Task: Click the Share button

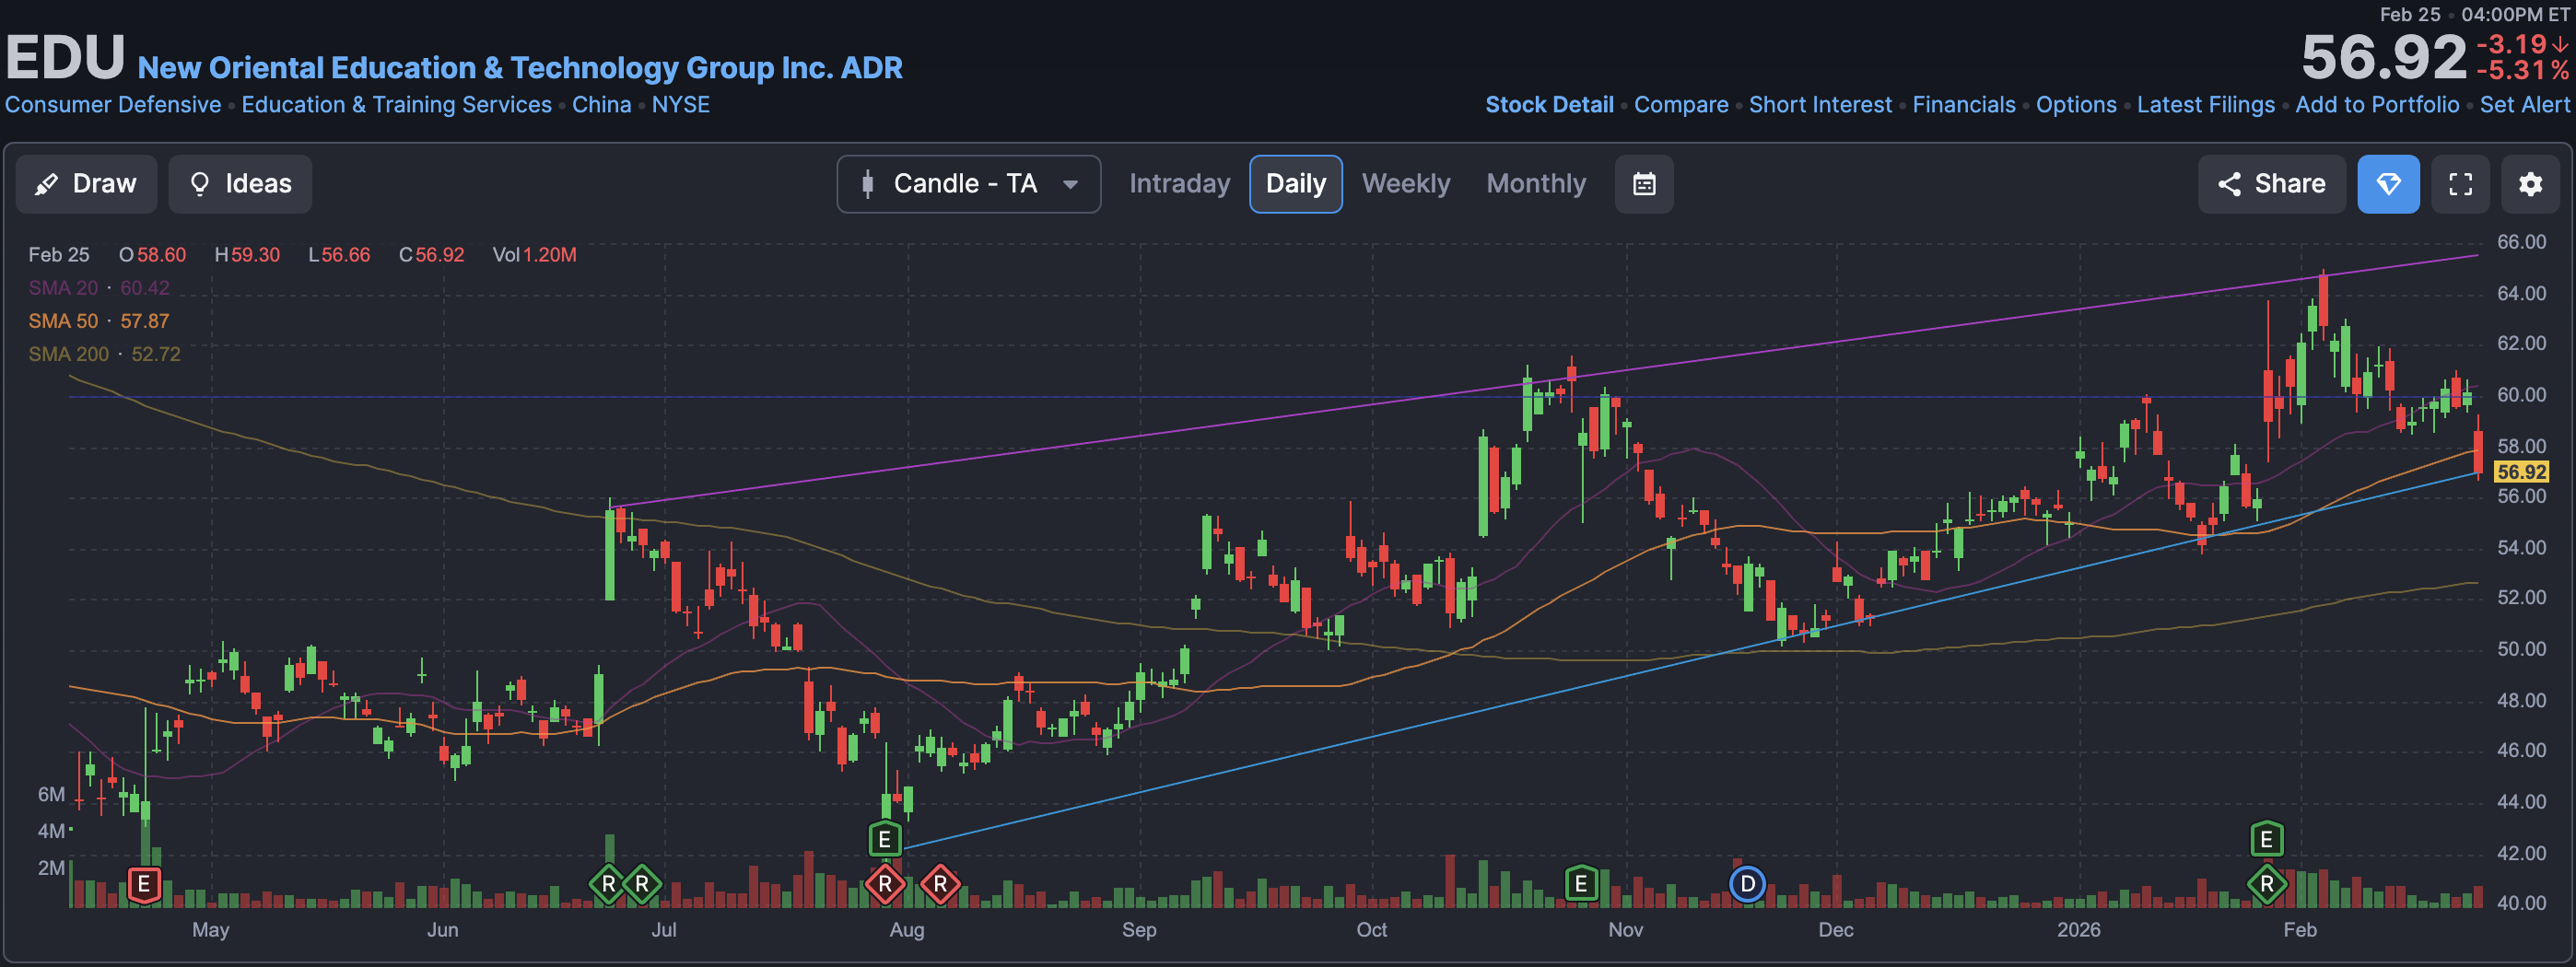Action: (x=2271, y=184)
